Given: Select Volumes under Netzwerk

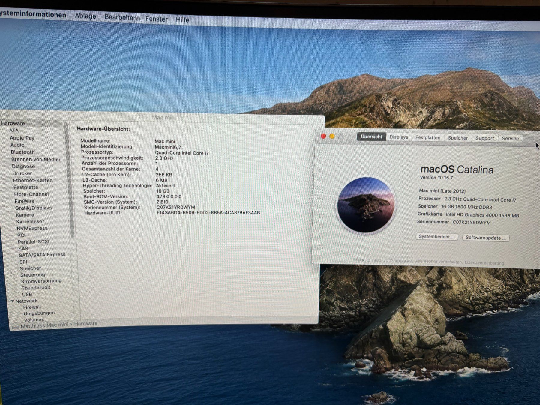Looking at the screenshot, I should [x=34, y=320].
